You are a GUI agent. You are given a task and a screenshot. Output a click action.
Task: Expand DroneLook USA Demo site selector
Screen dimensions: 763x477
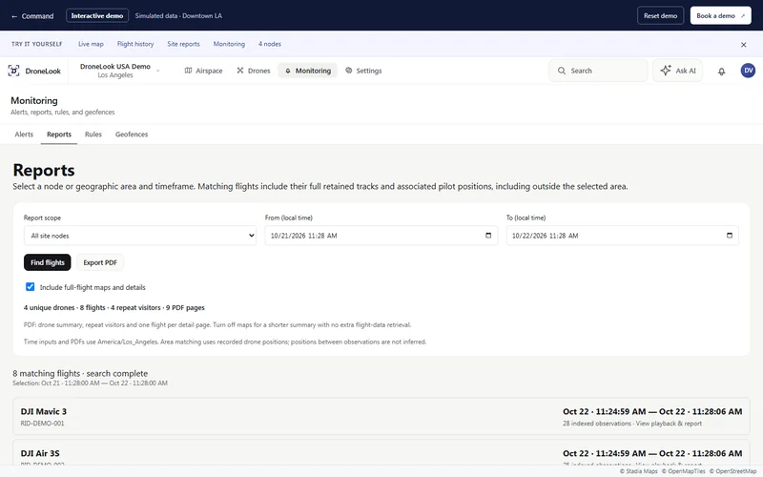click(120, 71)
